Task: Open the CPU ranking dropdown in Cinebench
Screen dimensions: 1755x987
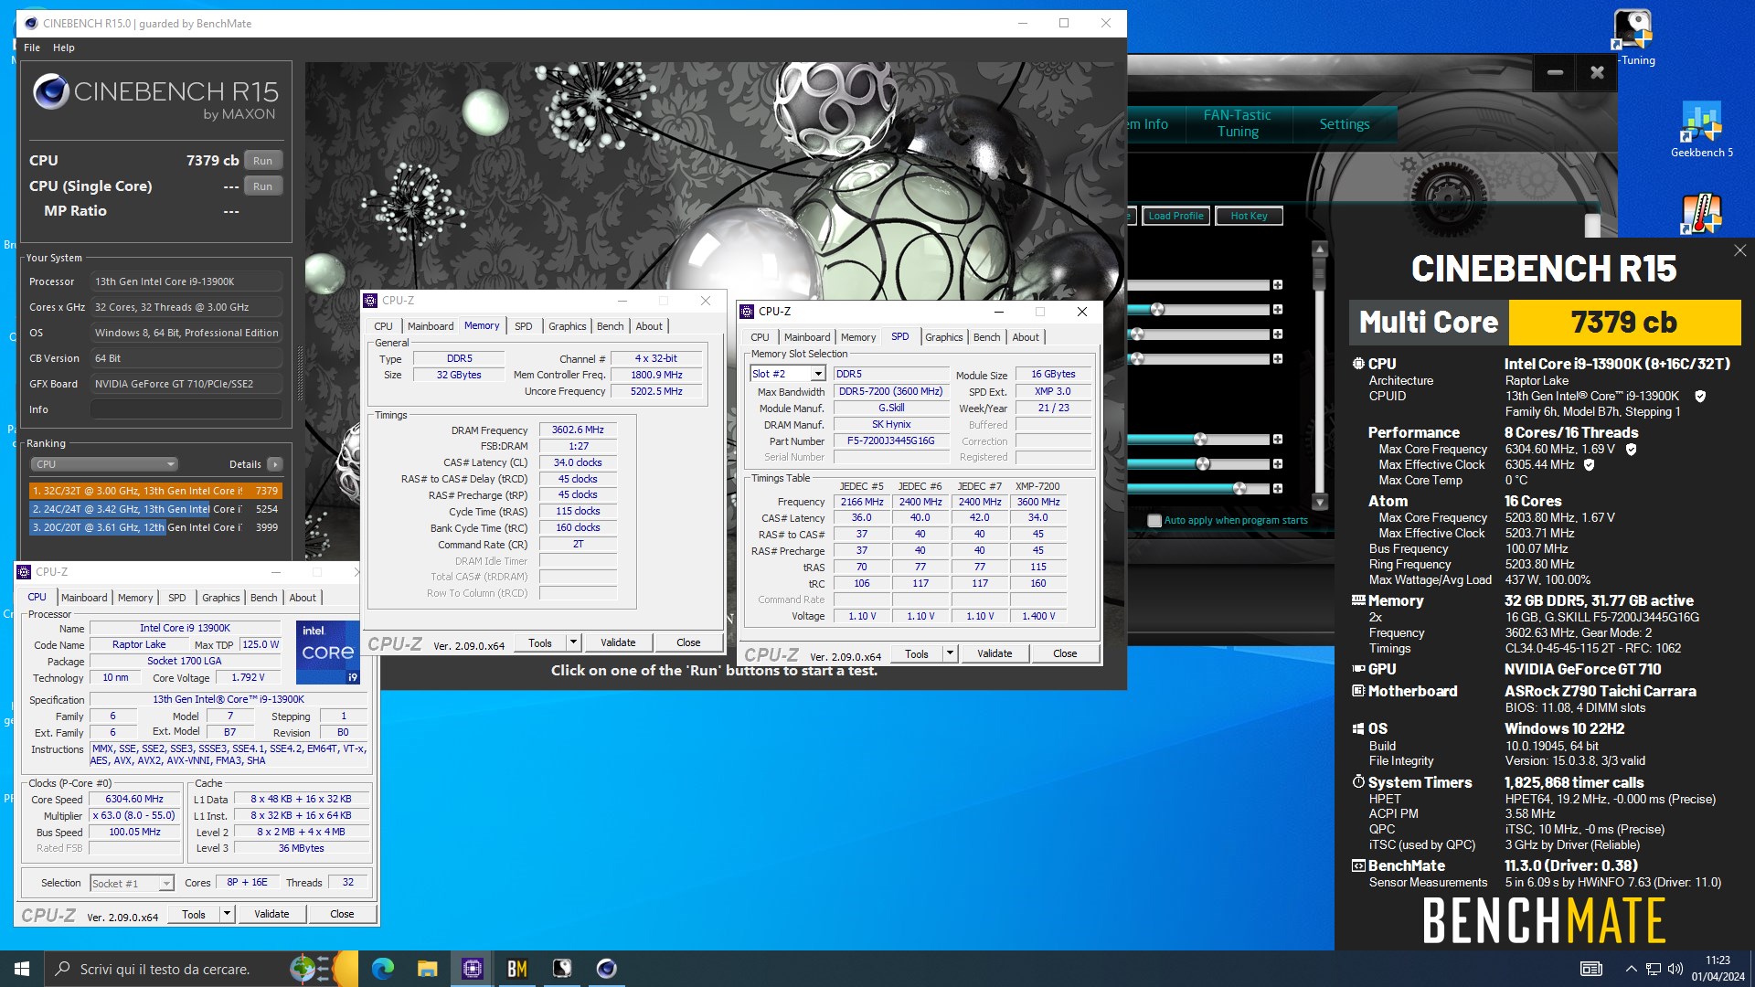Action: coord(104,464)
